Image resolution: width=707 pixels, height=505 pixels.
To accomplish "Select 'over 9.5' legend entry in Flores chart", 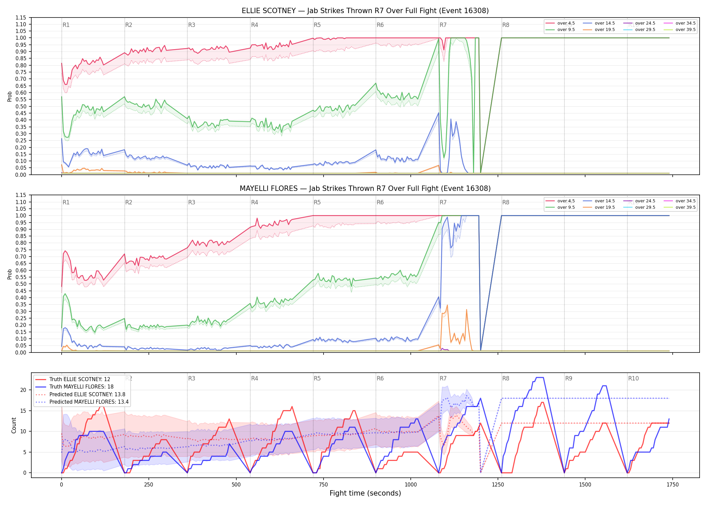I will (x=560, y=207).
